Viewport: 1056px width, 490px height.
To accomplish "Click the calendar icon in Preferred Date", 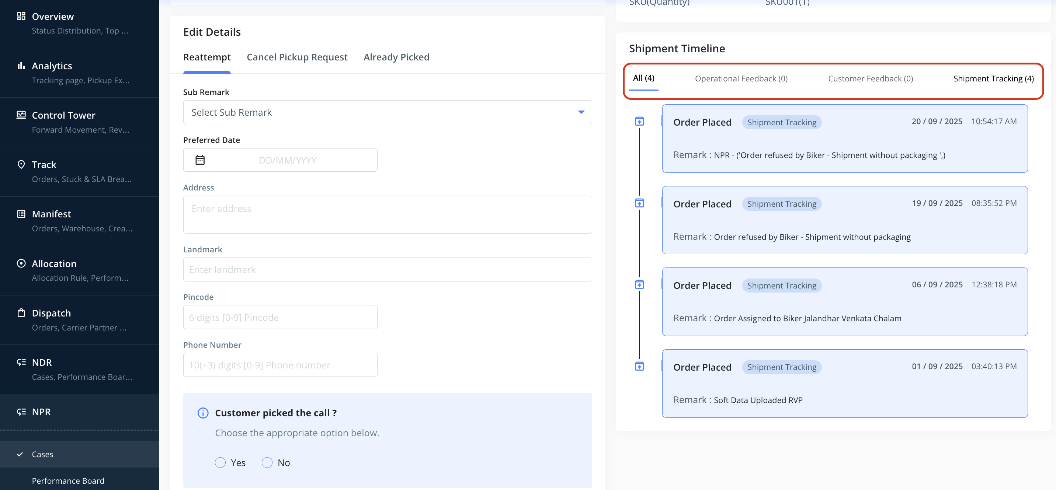I will tap(200, 160).
